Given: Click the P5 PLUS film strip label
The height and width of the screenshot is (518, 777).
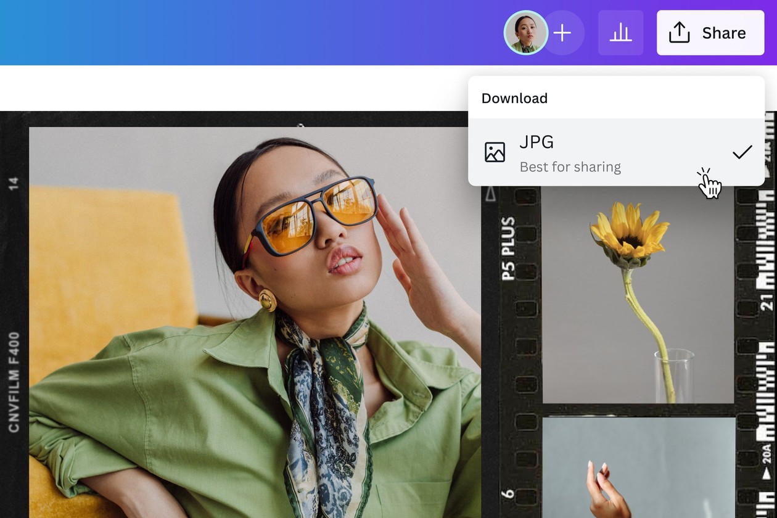Looking at the screenshot, I should coord(508,249).
